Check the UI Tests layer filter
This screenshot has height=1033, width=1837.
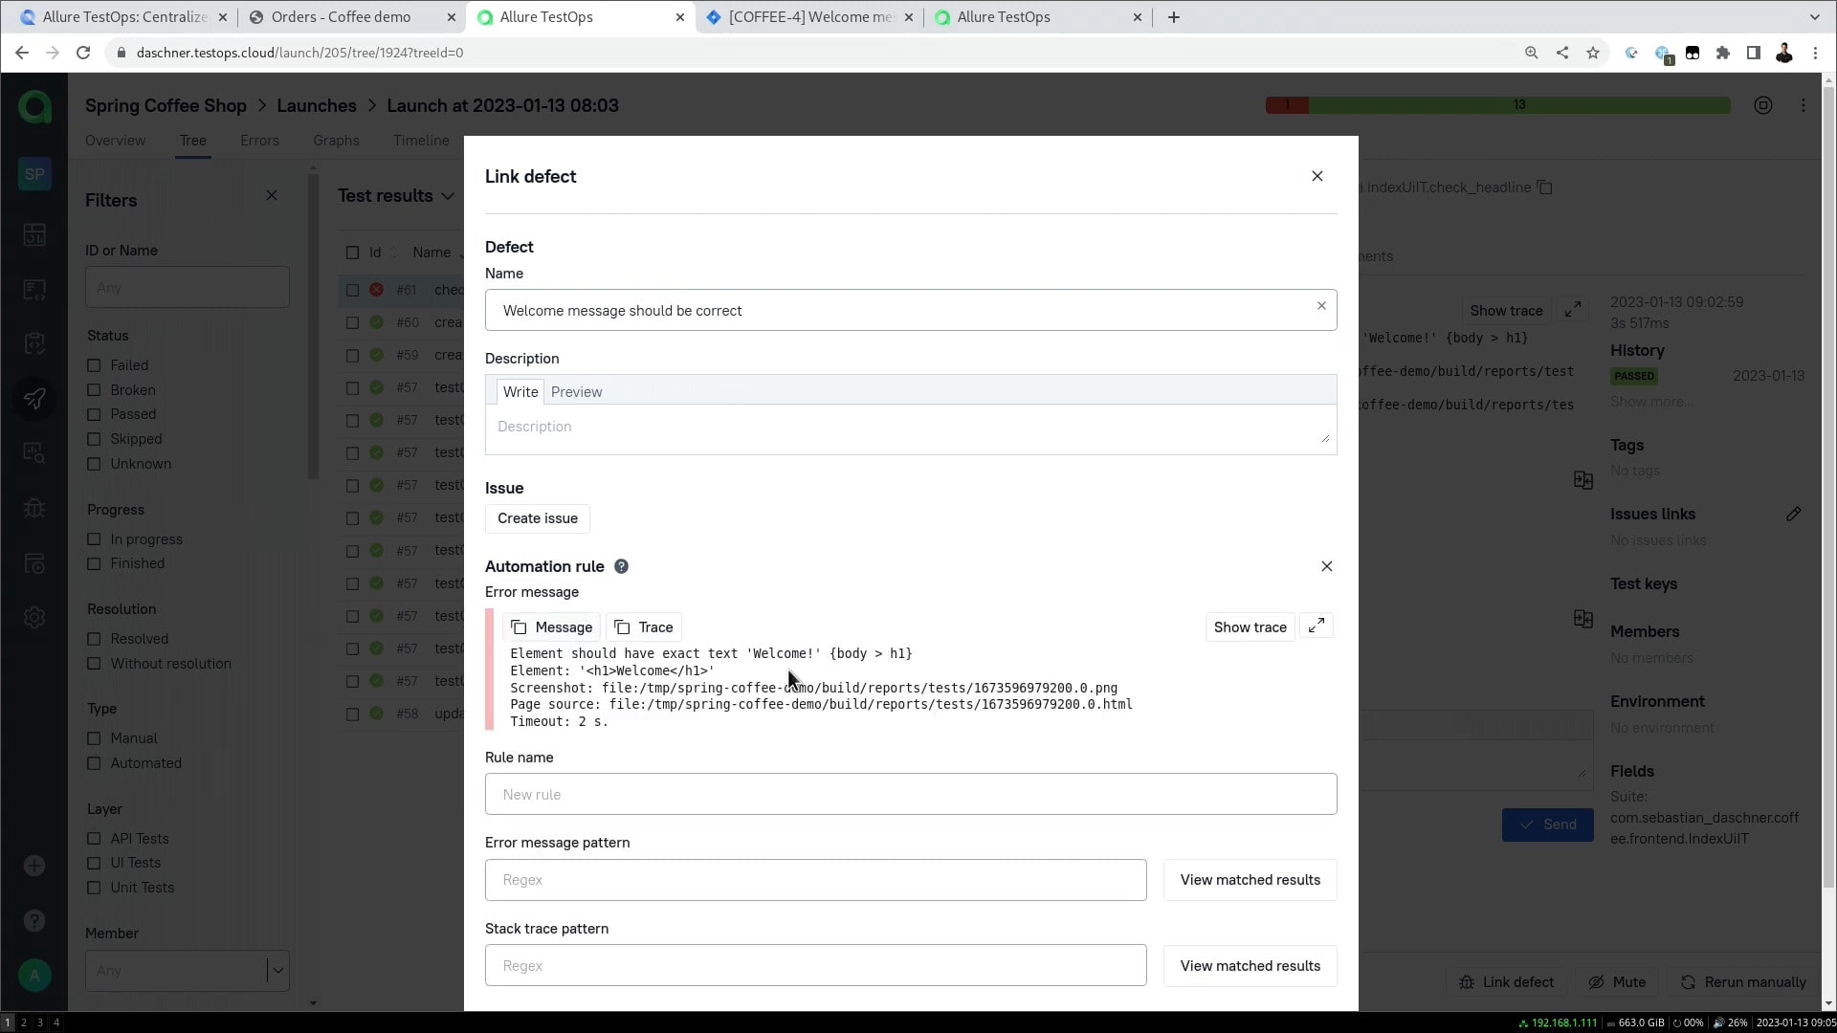94,863
